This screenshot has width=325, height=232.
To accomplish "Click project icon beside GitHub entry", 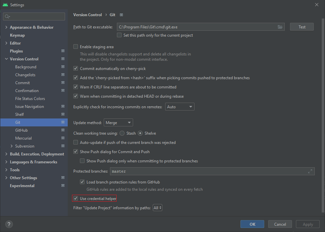I will (x=63, y=130).
